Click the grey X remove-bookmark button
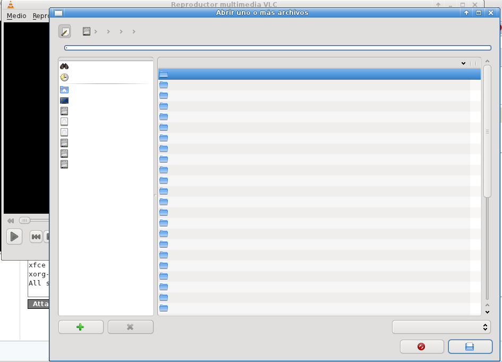This screenshot has height=362, width=502. [130, 327]
